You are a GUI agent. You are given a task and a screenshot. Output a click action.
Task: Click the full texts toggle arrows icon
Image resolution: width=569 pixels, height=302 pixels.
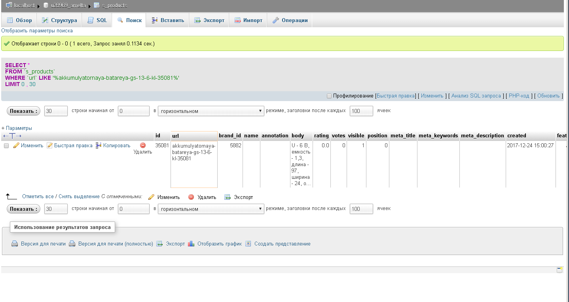tap(12, 136)
